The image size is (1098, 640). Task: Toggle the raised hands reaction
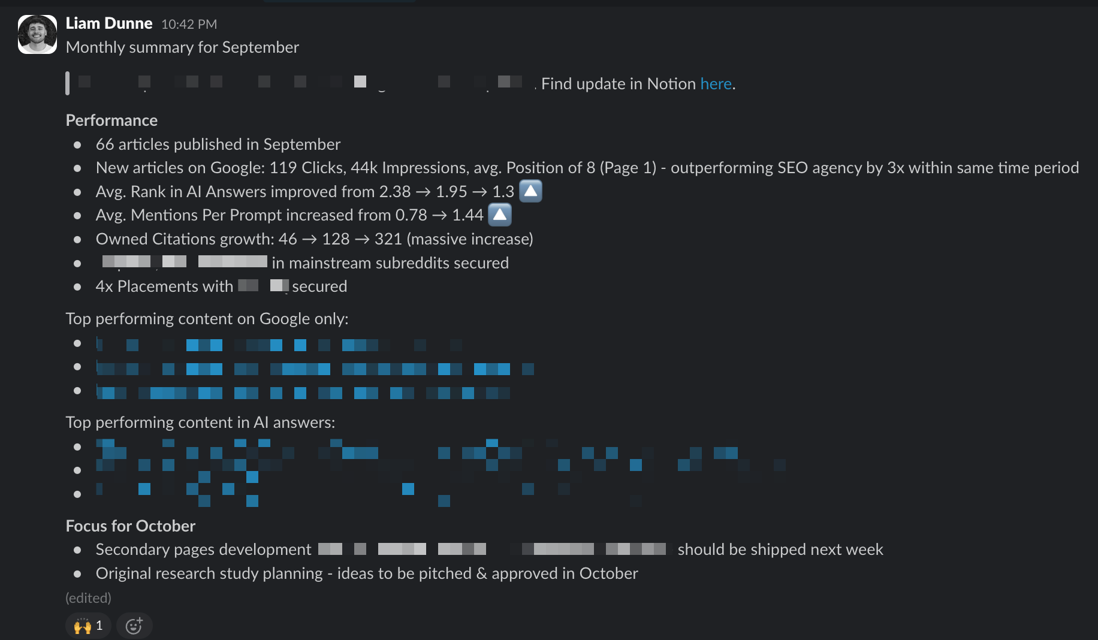coord(88,626)
